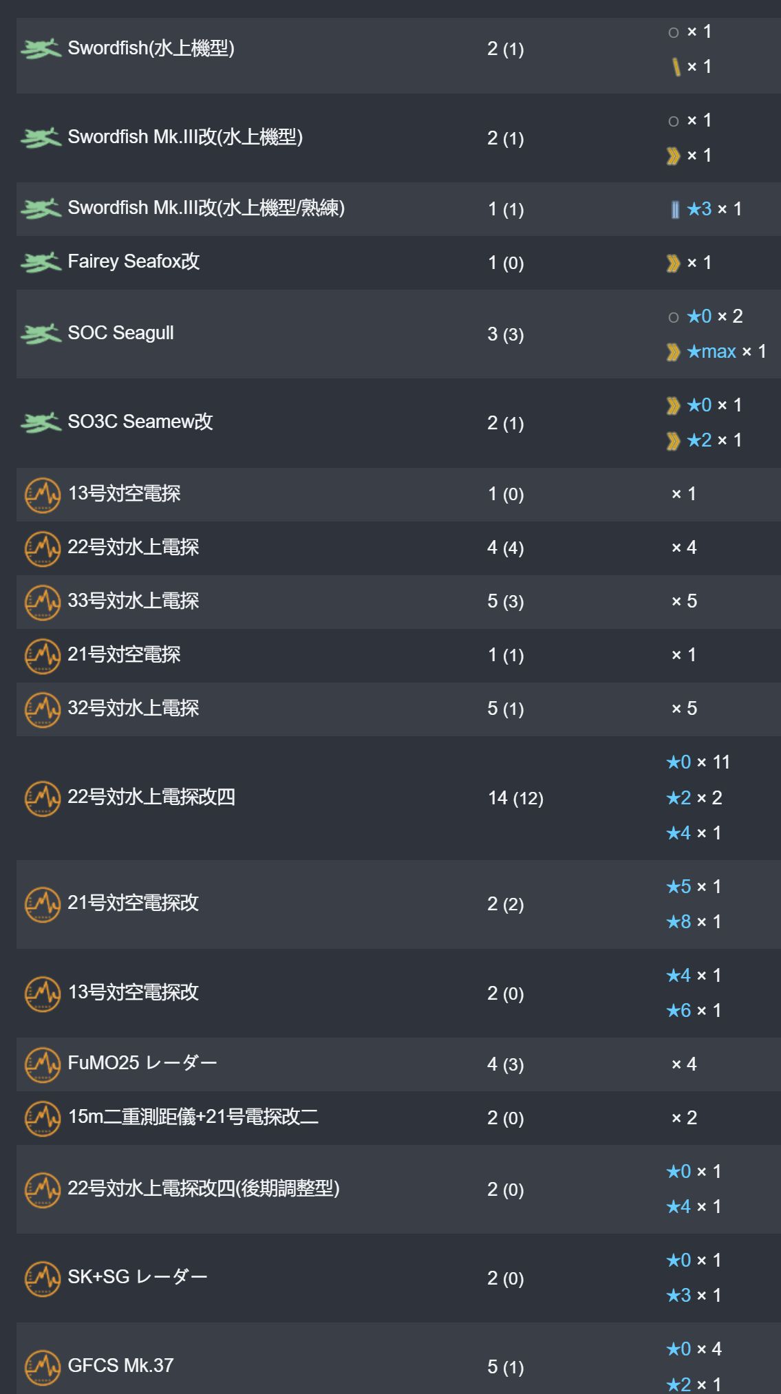This screenshot has width=781, height=1394.
Task: Click the radar icon beside 33号対水上電探
Action: (43, 602)
